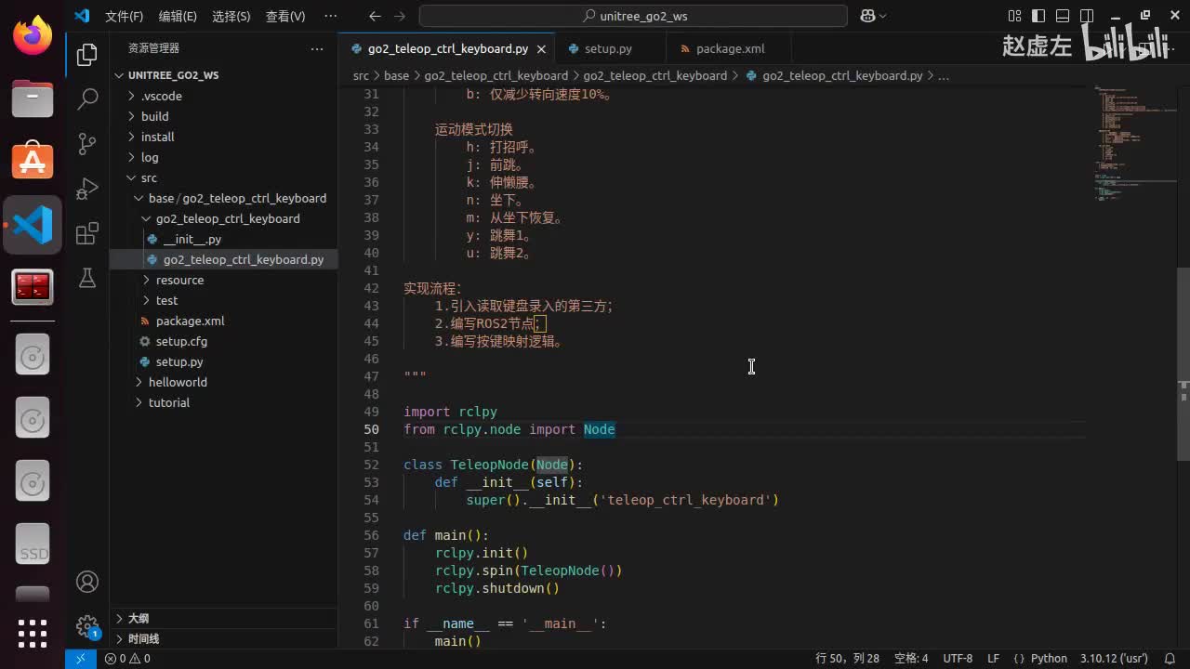Open Ubuntu Software from the dock

(33, 162)
